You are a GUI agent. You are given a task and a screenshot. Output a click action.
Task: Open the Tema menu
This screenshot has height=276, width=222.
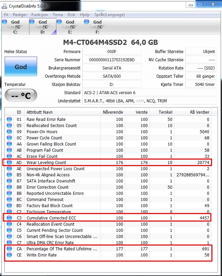tap(58, 15)
